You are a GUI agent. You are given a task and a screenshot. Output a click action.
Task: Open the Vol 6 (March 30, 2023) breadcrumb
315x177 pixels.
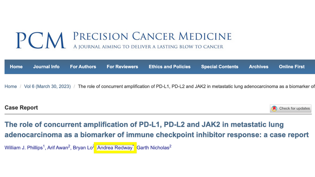(48, 86)
